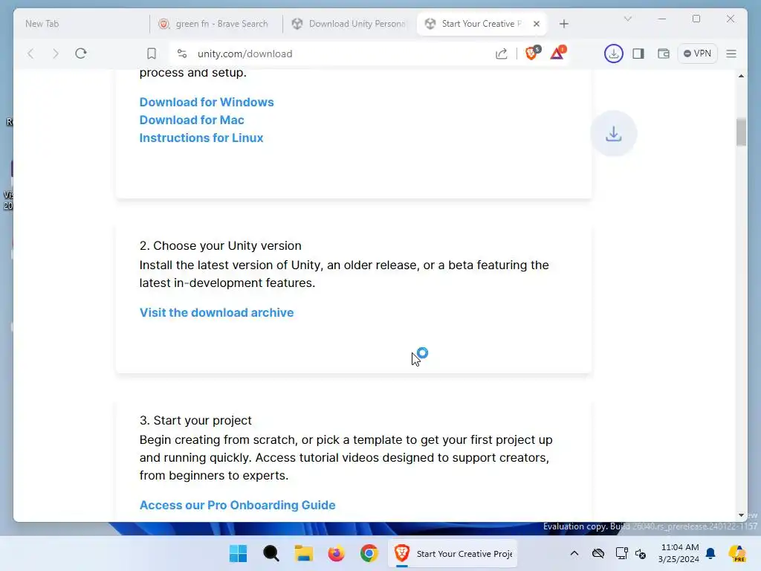Open Brave Rewards triangle icon
This screenshot has width=761, height=571.
click(557, 53)
